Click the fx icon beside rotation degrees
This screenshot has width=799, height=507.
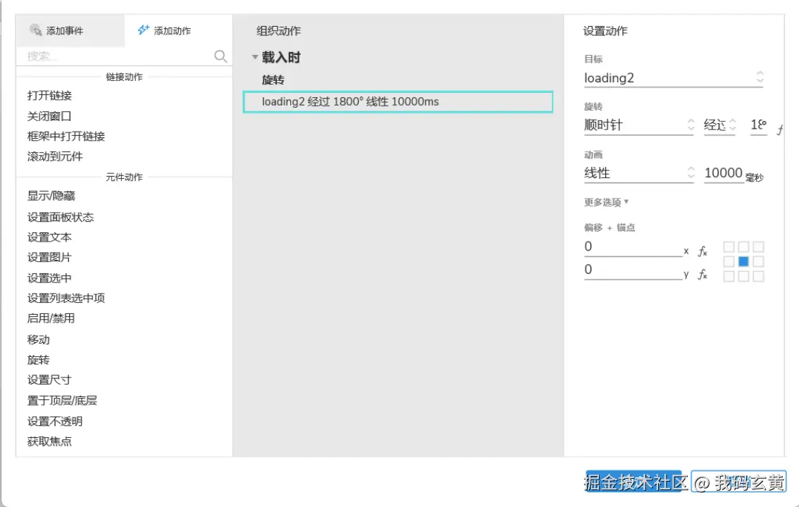(x=780, y=130)
